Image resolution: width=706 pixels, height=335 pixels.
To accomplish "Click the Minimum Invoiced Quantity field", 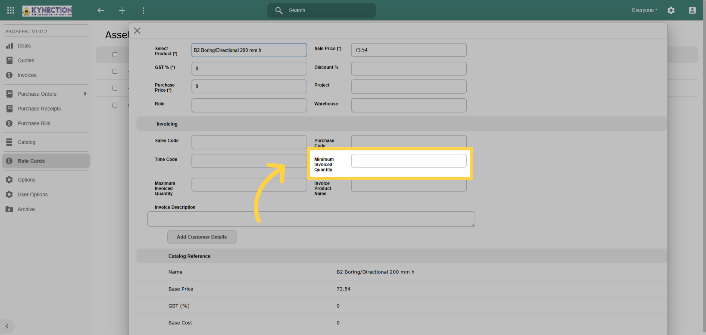I will point(409,161).
